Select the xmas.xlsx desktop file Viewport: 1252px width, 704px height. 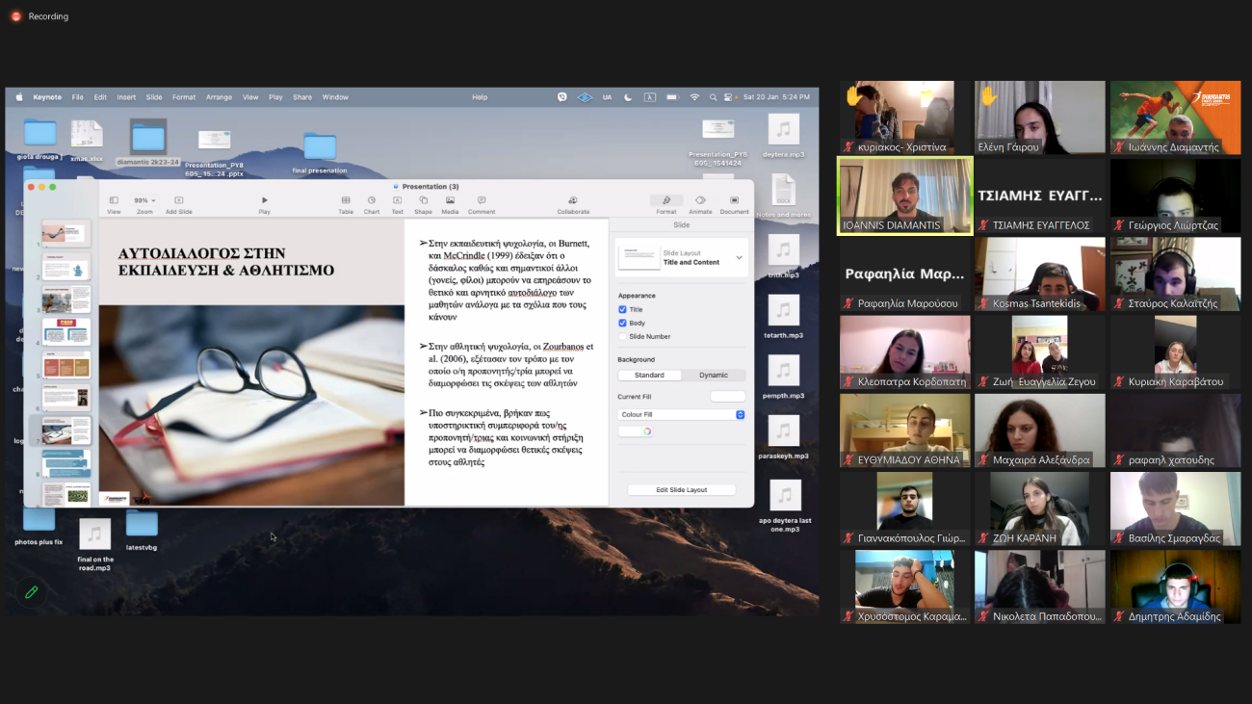point(87,141)
